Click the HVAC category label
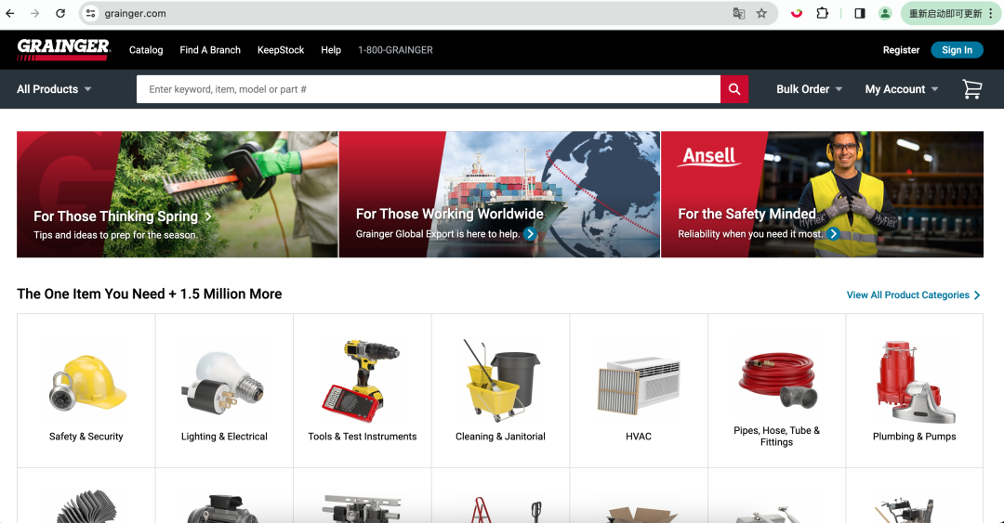Screen dimensions: 1004x523 click(639, 437)
